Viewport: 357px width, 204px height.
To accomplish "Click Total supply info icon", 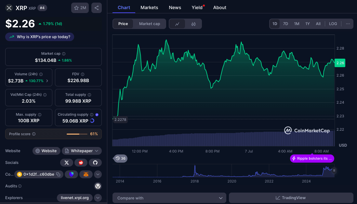I will click(x=89, y=95).
